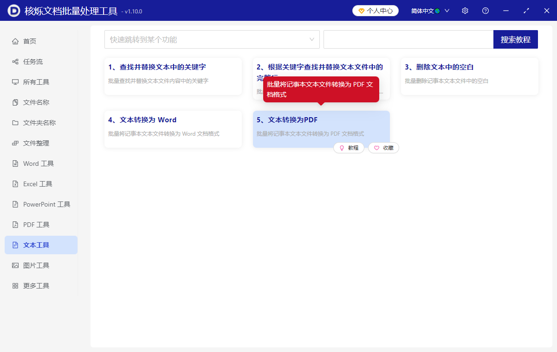
Task: Switch to the PowerPoint 工具 section
Action: [x=16, y=204]
